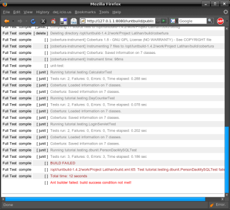This screenshot has height=210, width=230.
Task: Click the 'Time elapsed: 0.078 sec' line
Action: coord(98,104)
